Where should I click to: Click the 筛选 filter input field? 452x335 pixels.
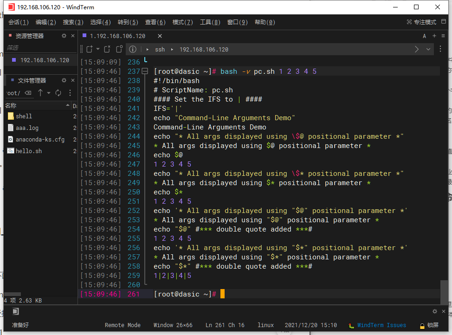point(40,48)
